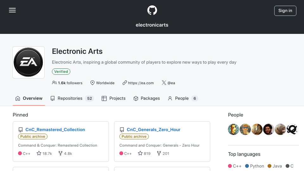Open the 4.8k forks link
304x171 pixels.
[x=65, y=153]
